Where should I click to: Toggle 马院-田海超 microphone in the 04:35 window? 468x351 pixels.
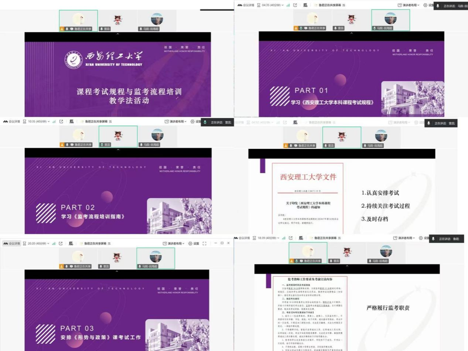[375, 28]
